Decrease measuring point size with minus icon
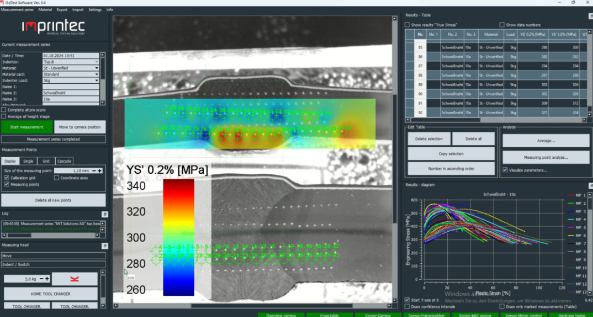This screenshot has width=593, height=317. tap(94, 171)
